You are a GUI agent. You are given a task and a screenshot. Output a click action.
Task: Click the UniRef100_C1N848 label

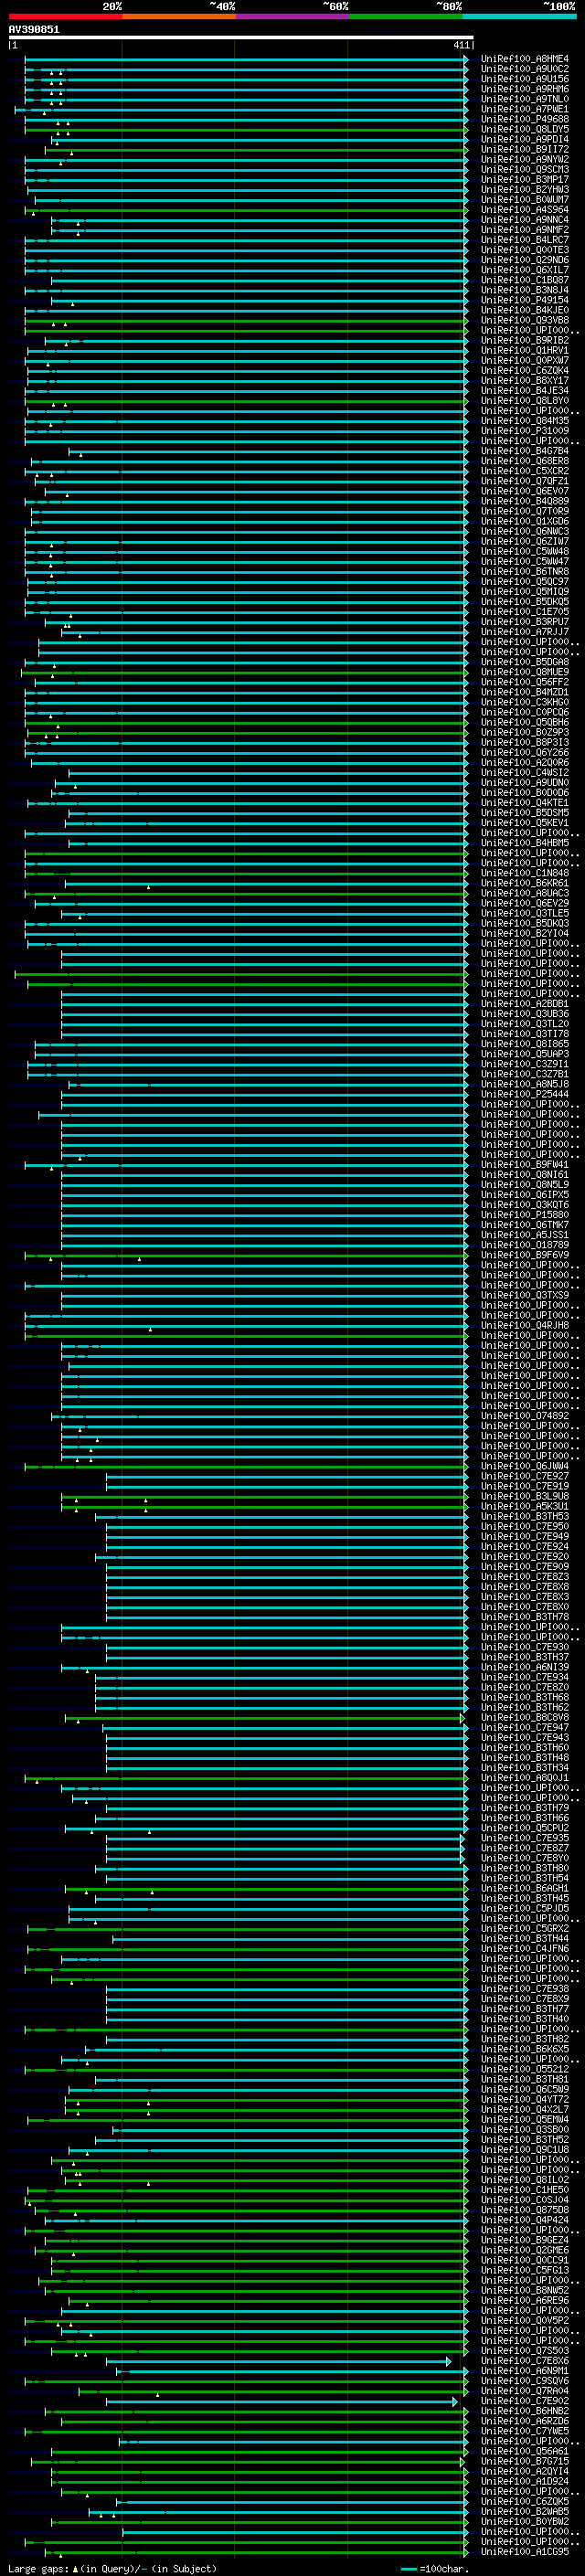click(x=524, y=873)
